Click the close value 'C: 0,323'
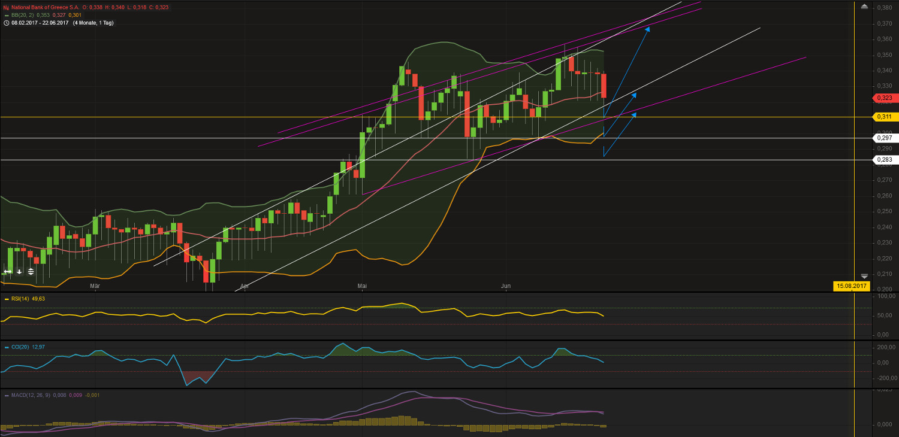The width and height of the screenshot is (899, 437). [160, 7]
